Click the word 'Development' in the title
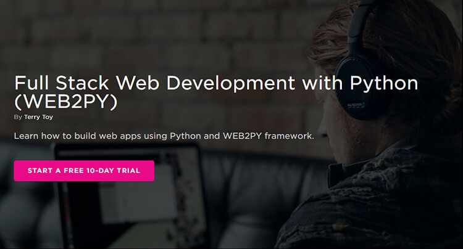Image resolution: width=463 pixels, height=249 pixels. click(231, 83)
